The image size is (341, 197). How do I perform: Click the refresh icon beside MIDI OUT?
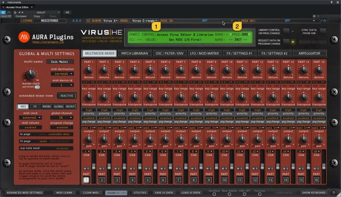tap(324, 21)
